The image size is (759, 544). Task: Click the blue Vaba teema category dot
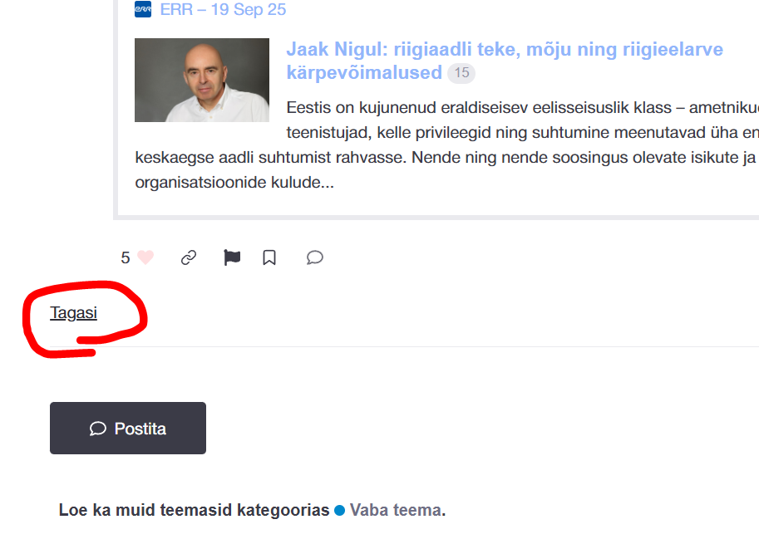click(x=339, y=511)
